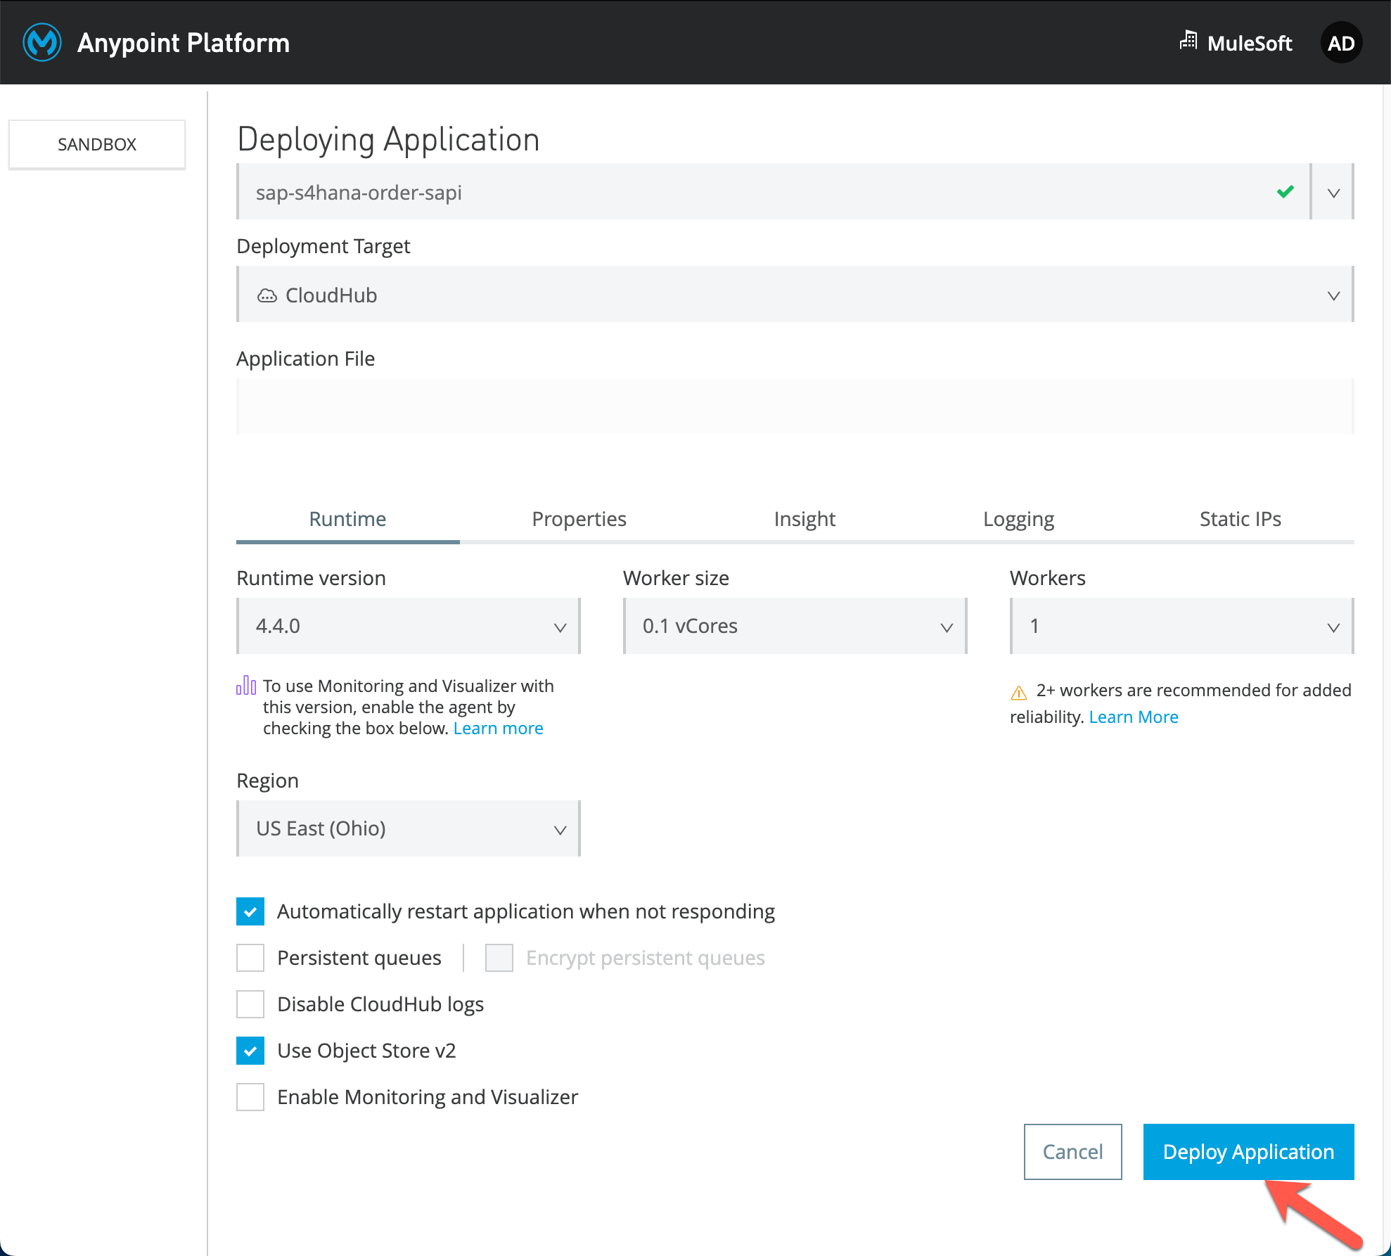The image size is (1391, 1256).
Task: Click the Worker size label
Action: pos(676,578)
